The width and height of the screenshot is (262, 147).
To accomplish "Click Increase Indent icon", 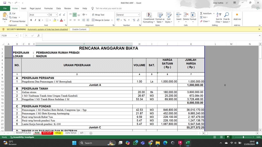I will (x=88, y=20).
